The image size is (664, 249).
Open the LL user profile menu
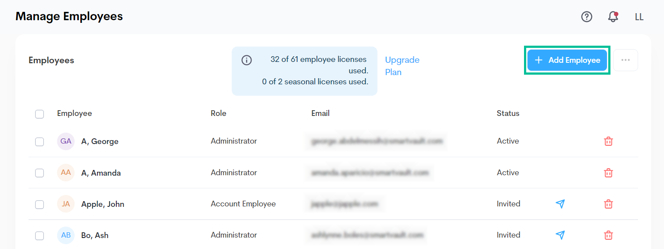coord(639,17)
